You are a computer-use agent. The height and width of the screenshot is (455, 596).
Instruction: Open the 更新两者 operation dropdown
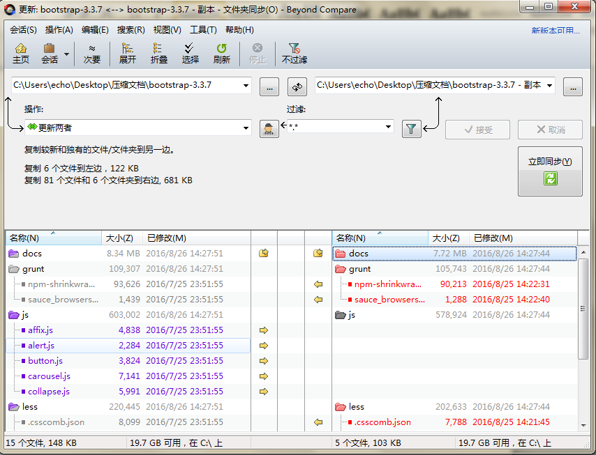246,129
